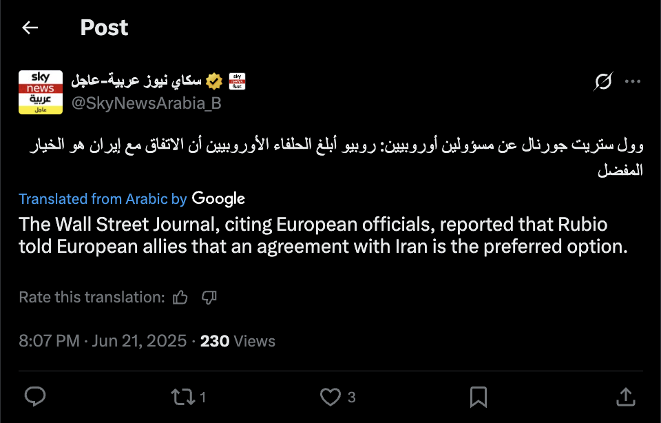661x423 pixels.
Task: Open the Grok explain-this-post icon
Action: point(603,81)
